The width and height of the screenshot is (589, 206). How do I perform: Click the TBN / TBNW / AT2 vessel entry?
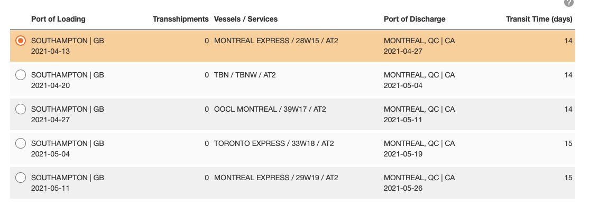click(x=245, y=75)
